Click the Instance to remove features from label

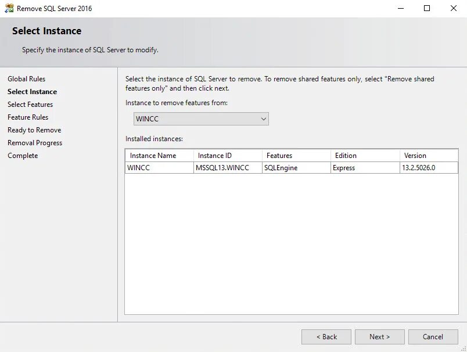[177, 103]
